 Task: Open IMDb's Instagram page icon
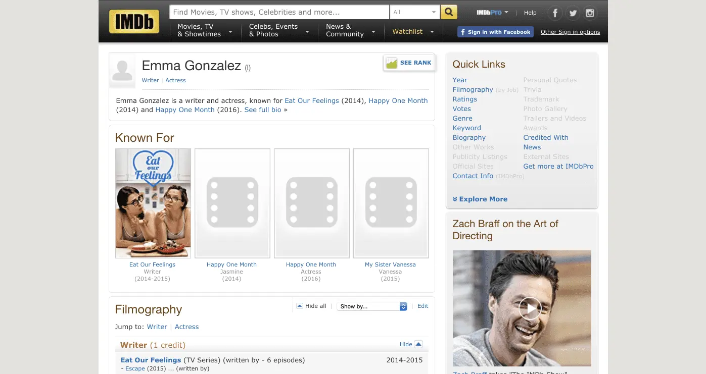[x=590, y=13]
